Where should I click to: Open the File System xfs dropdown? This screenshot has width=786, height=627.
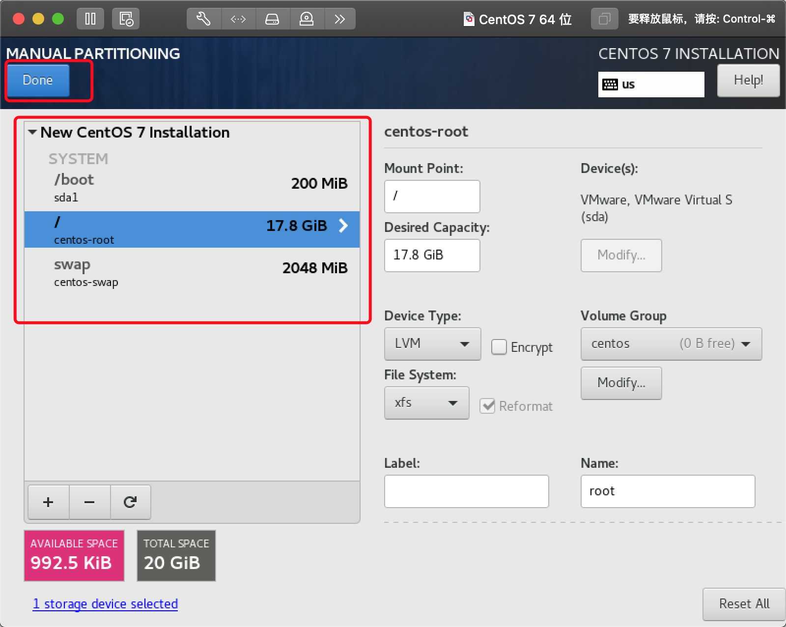click(426, 403)
